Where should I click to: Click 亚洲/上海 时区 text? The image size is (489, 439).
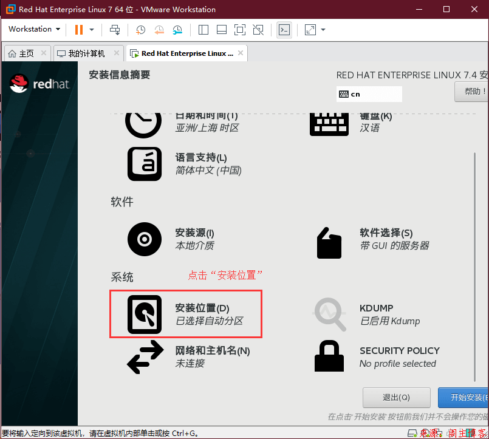pos(207,128)
